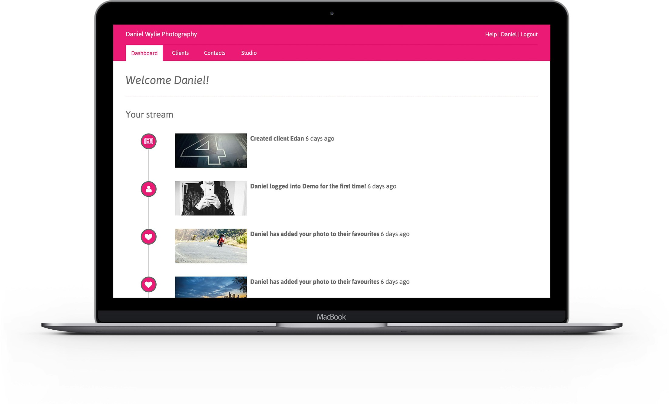
Task: Open the city skyline sunset thumbnail
Action: (x=211, y=287)
